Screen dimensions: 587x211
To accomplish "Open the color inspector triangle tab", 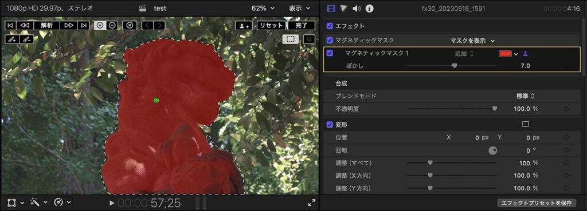I will pyautogui.click(x=344, y=8).
